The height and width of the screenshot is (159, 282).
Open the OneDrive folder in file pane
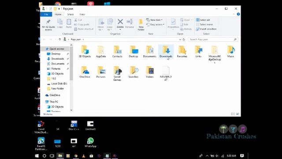pyautogui.click(x=85, y=72)
